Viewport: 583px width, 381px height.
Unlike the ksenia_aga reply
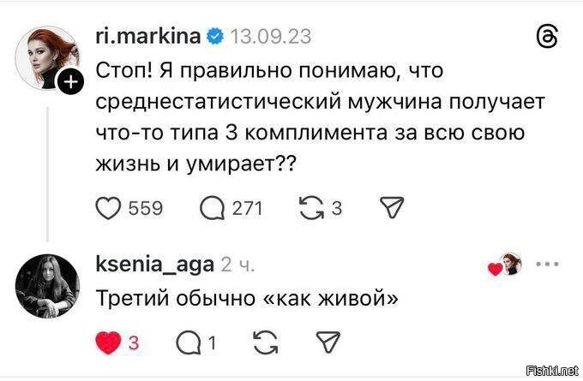[x=106, y=344]
